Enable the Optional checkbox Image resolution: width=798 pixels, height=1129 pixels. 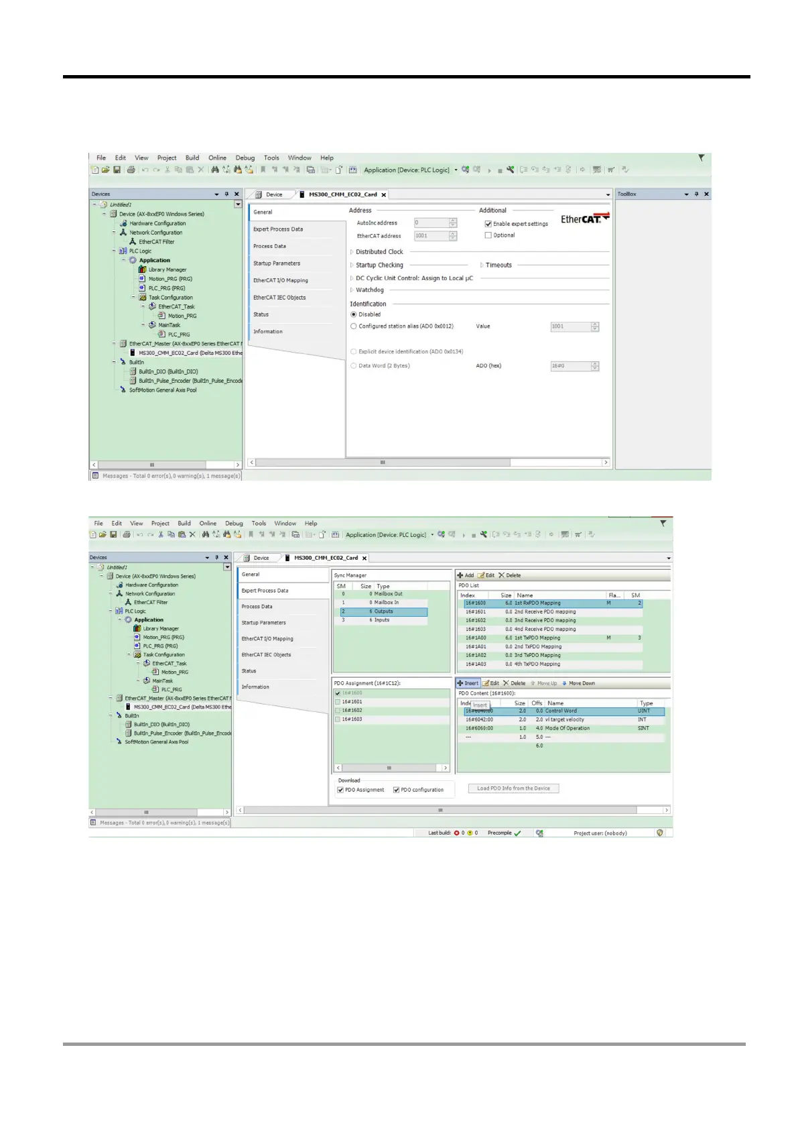(x=488, y=235)
